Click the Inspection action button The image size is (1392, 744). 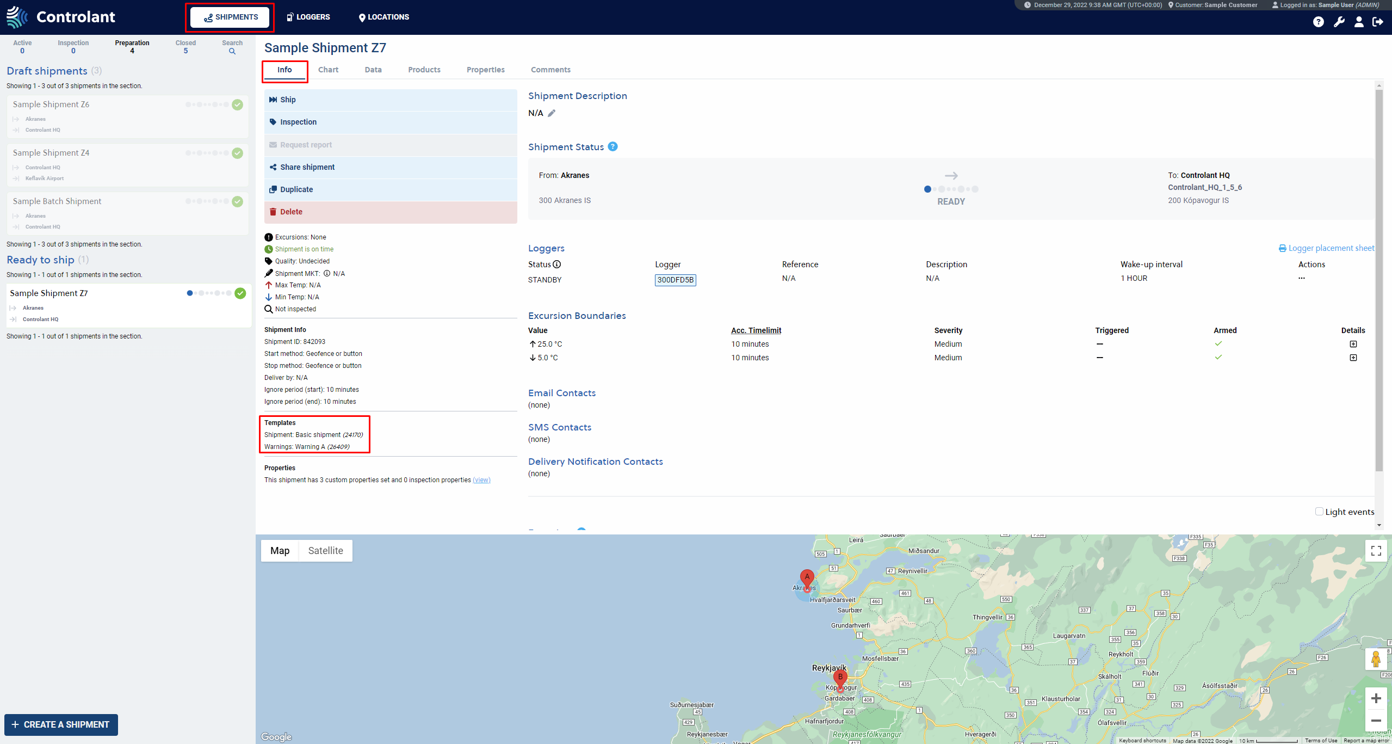coord(391,122)
